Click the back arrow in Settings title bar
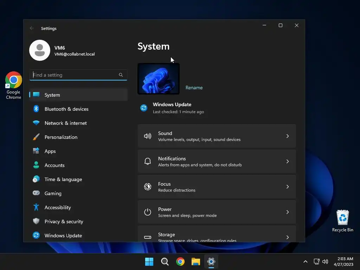The image size is (360, 270). (x=32, y=28)
